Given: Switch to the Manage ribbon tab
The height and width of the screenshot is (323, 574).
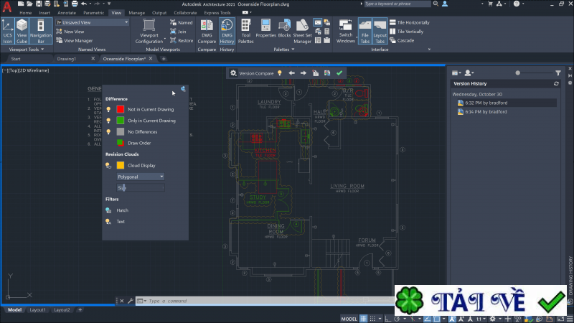Looking at the screenshot, I should coord(136,13).
